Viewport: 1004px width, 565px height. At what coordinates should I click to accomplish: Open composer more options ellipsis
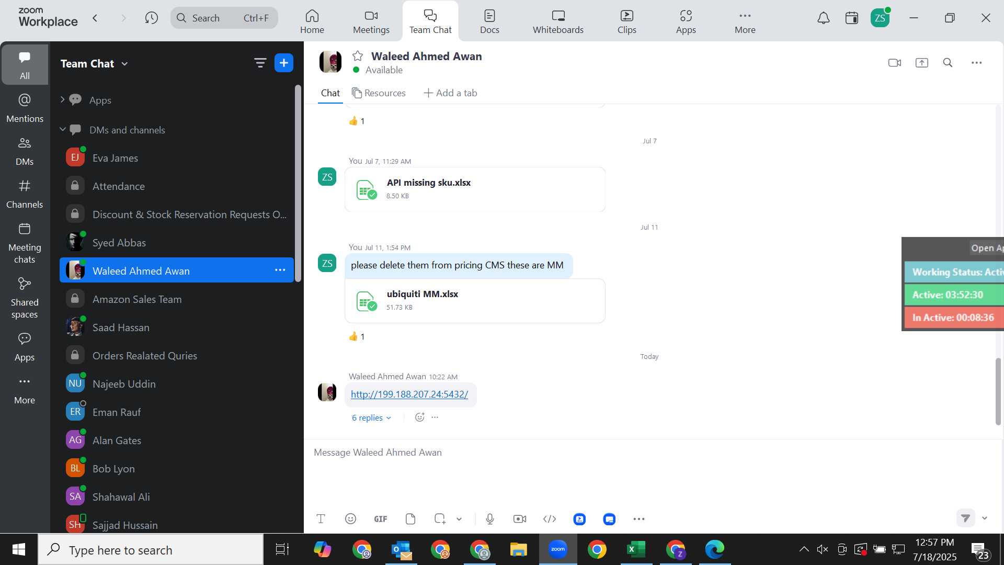pos(639,519)
